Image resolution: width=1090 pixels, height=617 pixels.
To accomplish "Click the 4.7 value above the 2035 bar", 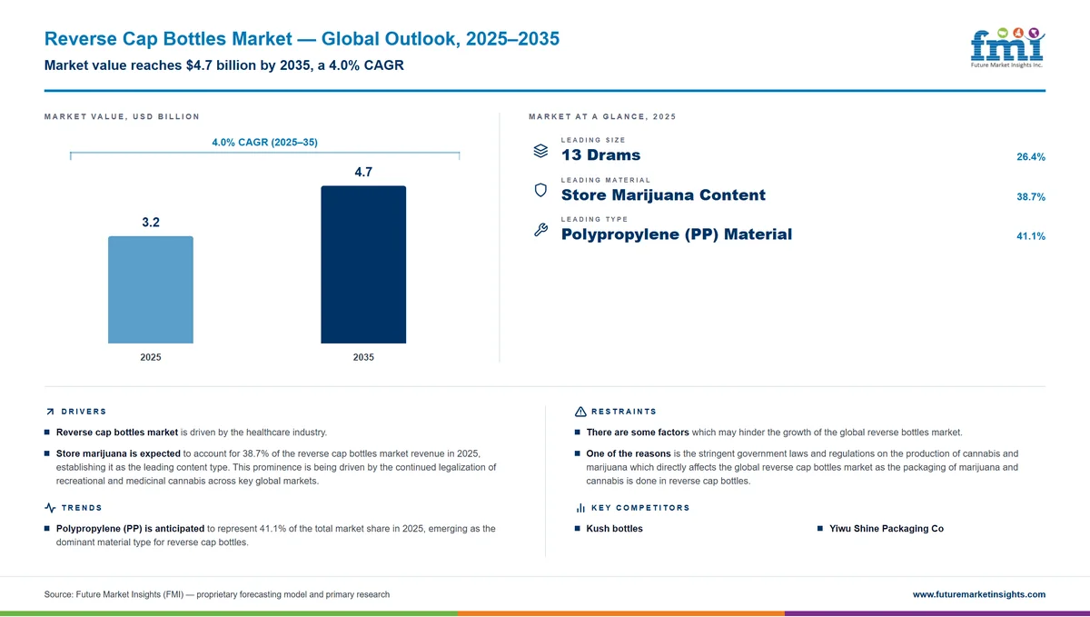I will tap(363, 173).
